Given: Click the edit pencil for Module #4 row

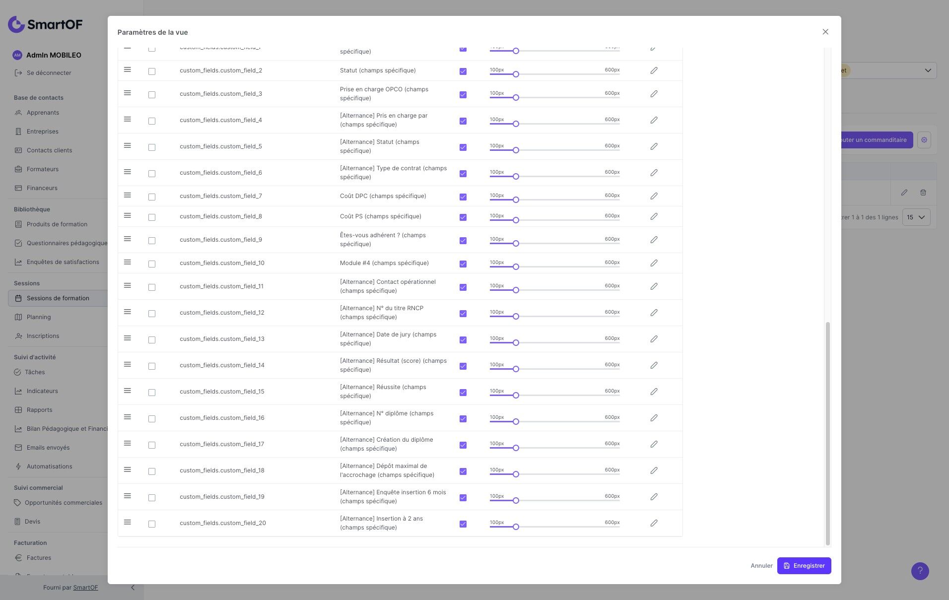Looking at the screenshot, I should coord(654,263).
